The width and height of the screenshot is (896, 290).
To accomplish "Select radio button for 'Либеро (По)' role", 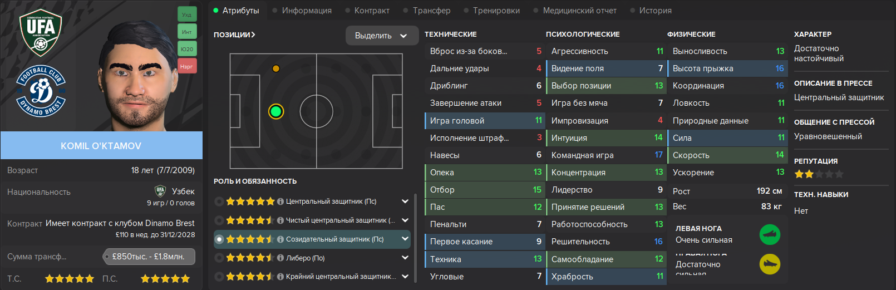I will pos(219,258).
